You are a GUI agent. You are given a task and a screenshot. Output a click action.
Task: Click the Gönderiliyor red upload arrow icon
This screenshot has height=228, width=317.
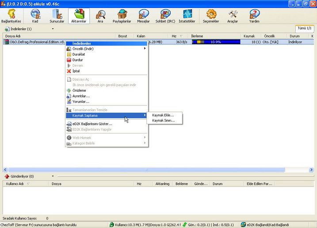click(x=7, y=176)
